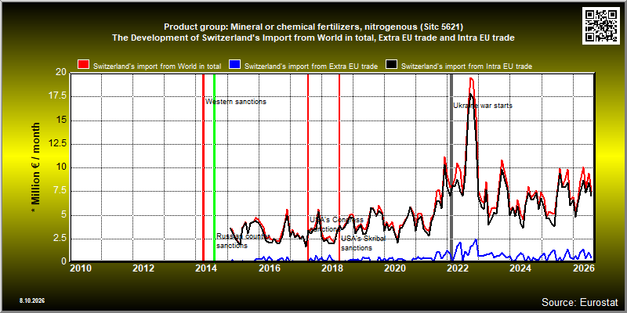Screen dimensions: 627x313
Task: Click the y-axis value 7.5
Action: pyautogui.click(x=60, y=191)
